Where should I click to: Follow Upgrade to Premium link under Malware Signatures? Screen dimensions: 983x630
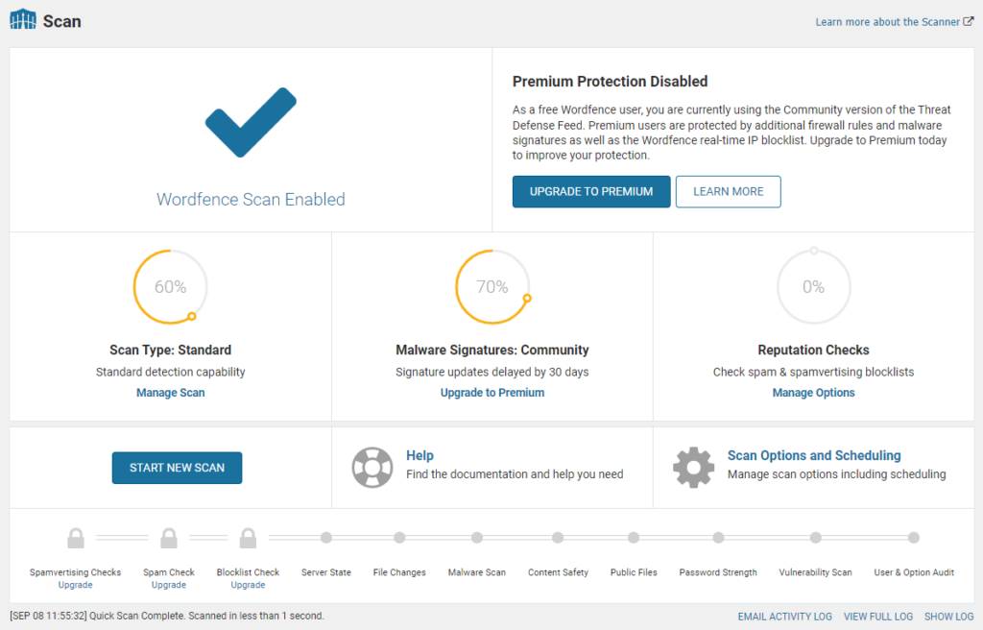492,393
